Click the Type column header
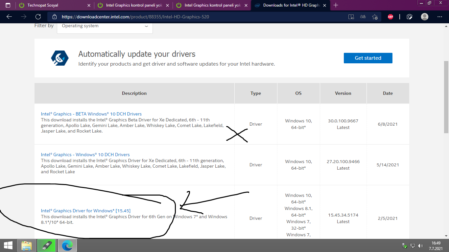Image resolution: width=449 pixels, height=252 pixels. (x=256, y=93)
